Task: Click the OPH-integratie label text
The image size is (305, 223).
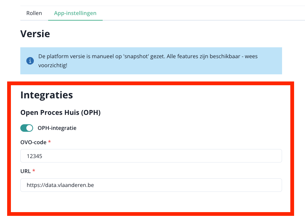Action: [57, 128]
